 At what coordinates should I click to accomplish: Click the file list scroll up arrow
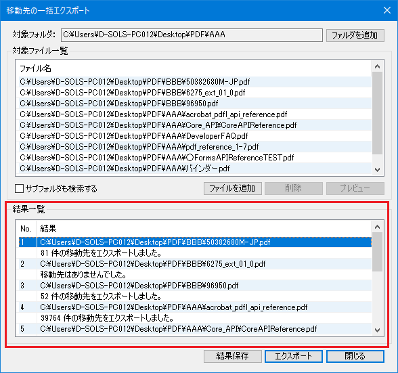378,66
